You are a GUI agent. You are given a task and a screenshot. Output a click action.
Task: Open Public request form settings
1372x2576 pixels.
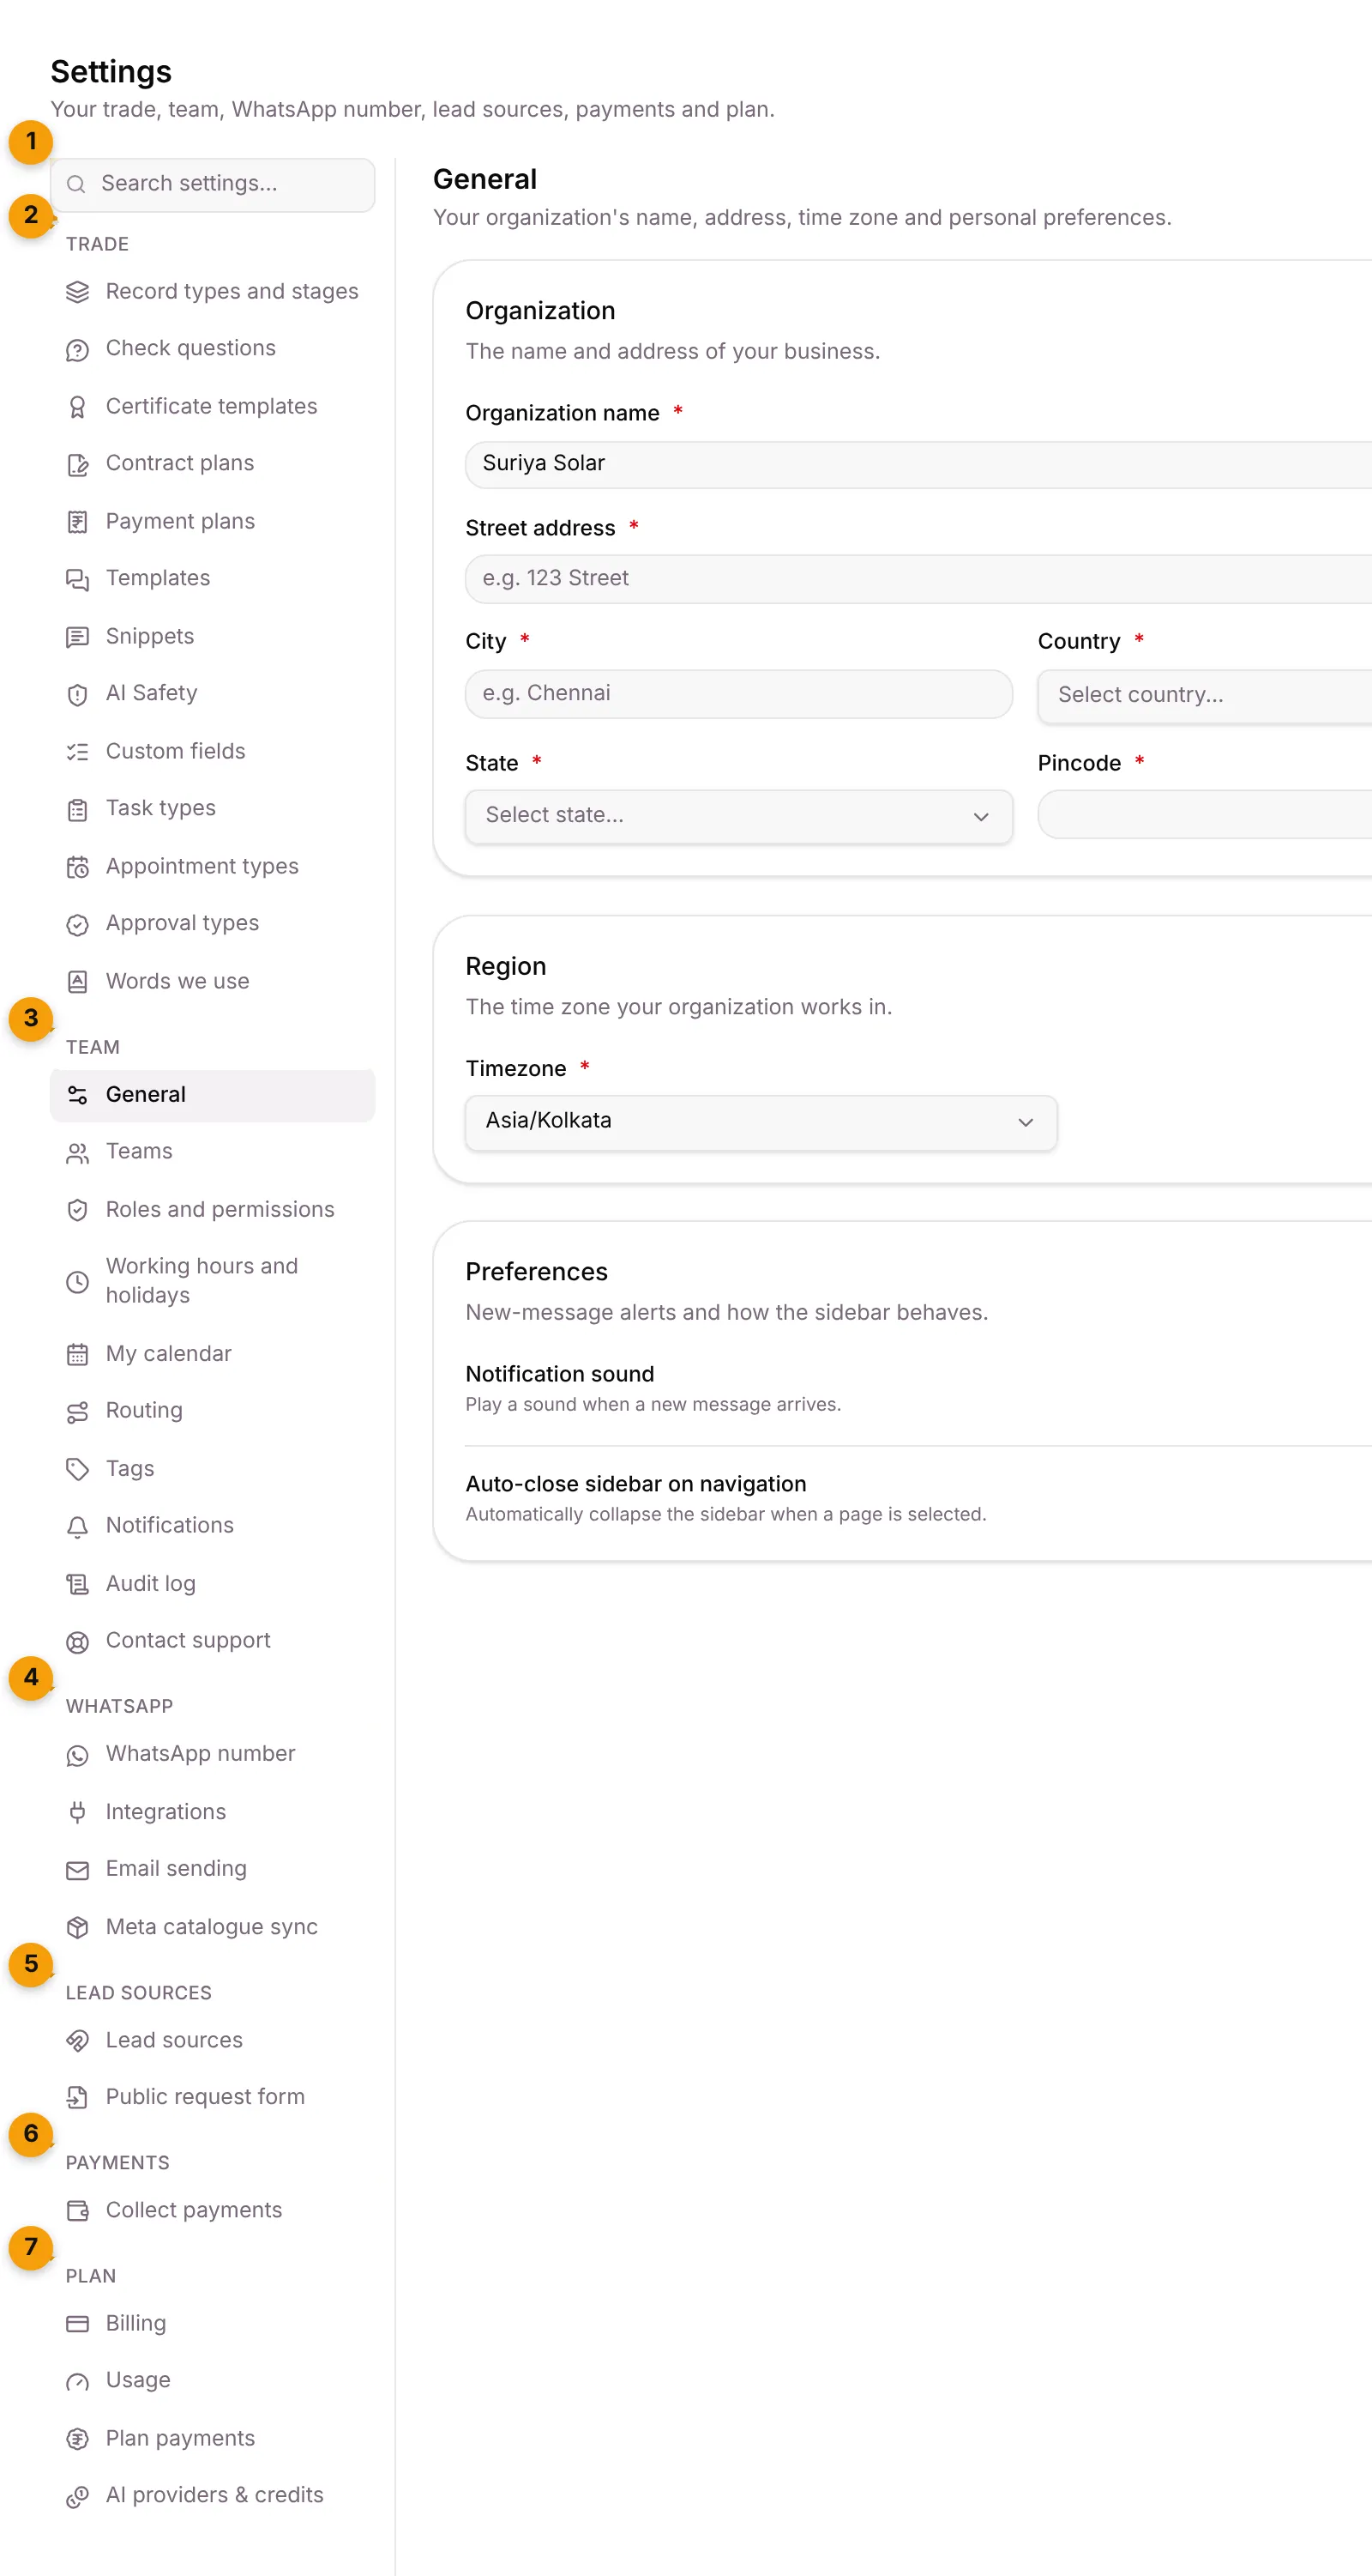(213, 2098)
